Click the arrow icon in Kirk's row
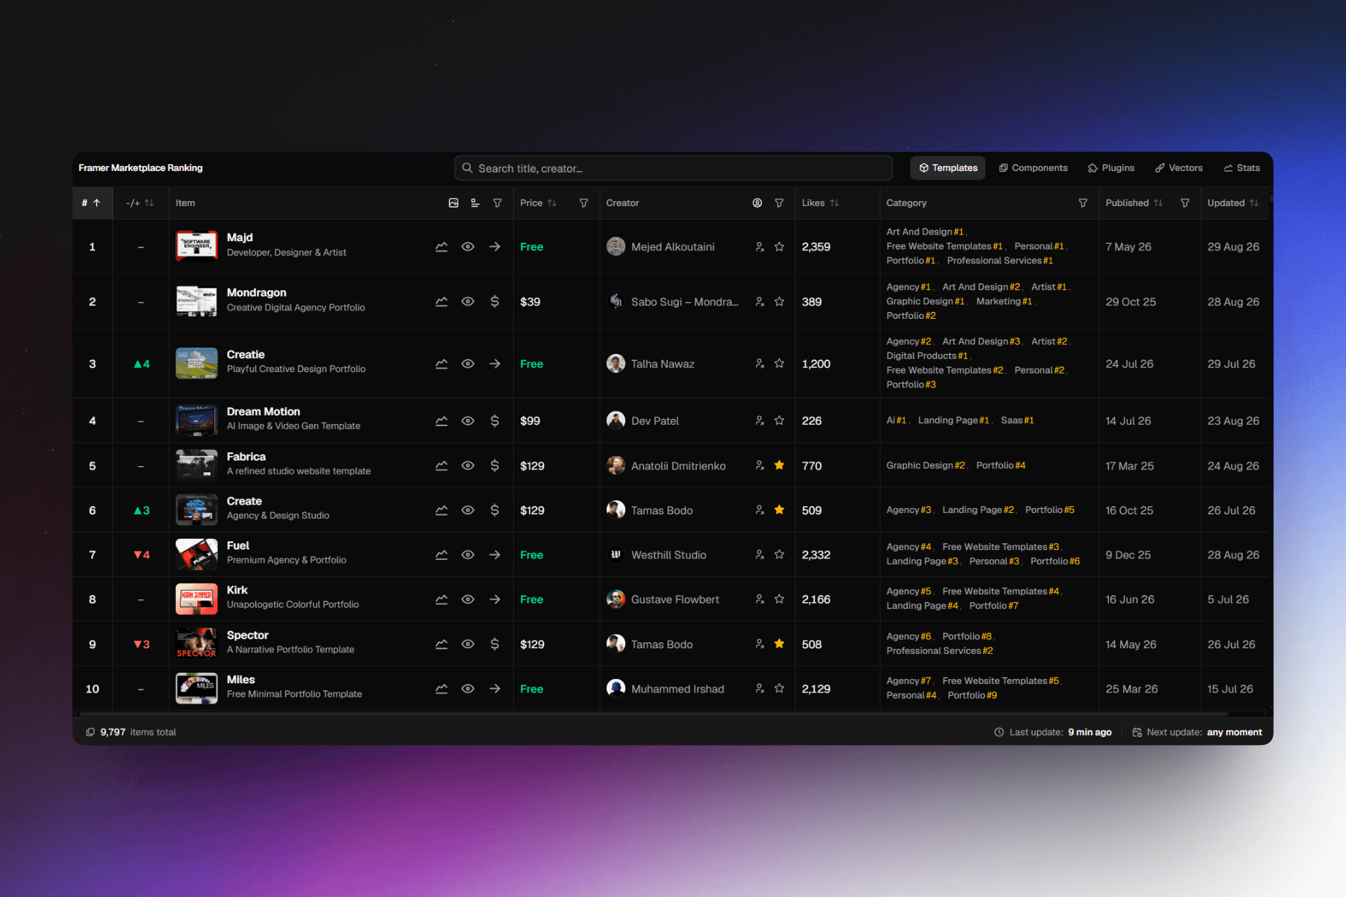This screenshot has height=897, width=1346. 495,599
